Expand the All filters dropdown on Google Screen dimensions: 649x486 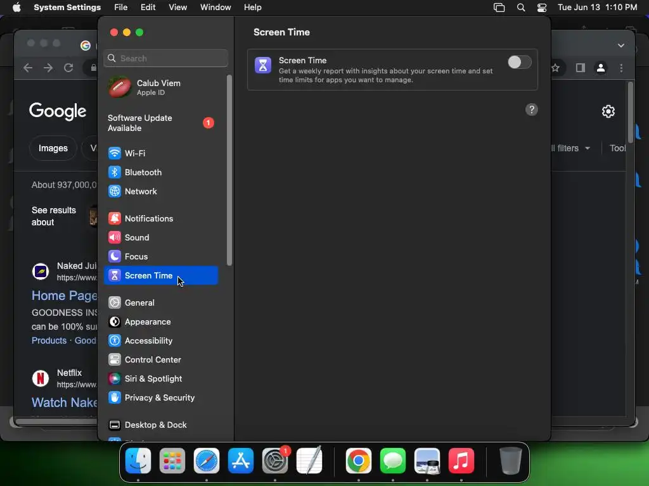click(571, 148)
